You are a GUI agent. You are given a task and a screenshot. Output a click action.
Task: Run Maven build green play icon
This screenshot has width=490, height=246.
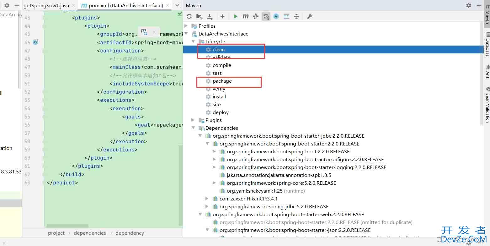coord(235,16)
